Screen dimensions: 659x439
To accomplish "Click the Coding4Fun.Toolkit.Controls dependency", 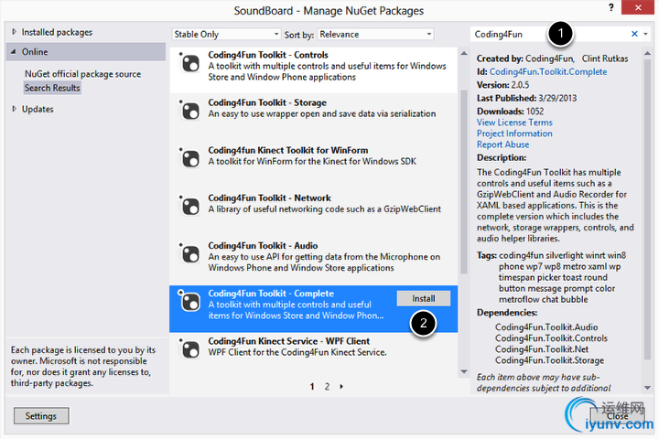I will (551, 338).
